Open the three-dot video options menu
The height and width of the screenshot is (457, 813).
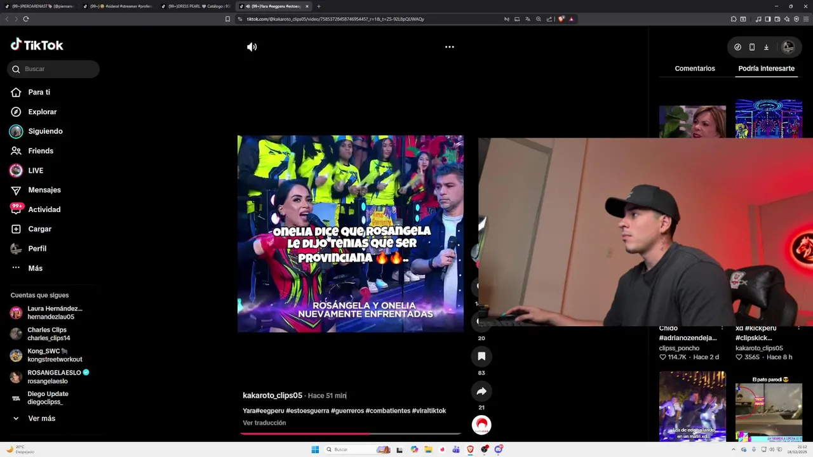click(450, 47)
